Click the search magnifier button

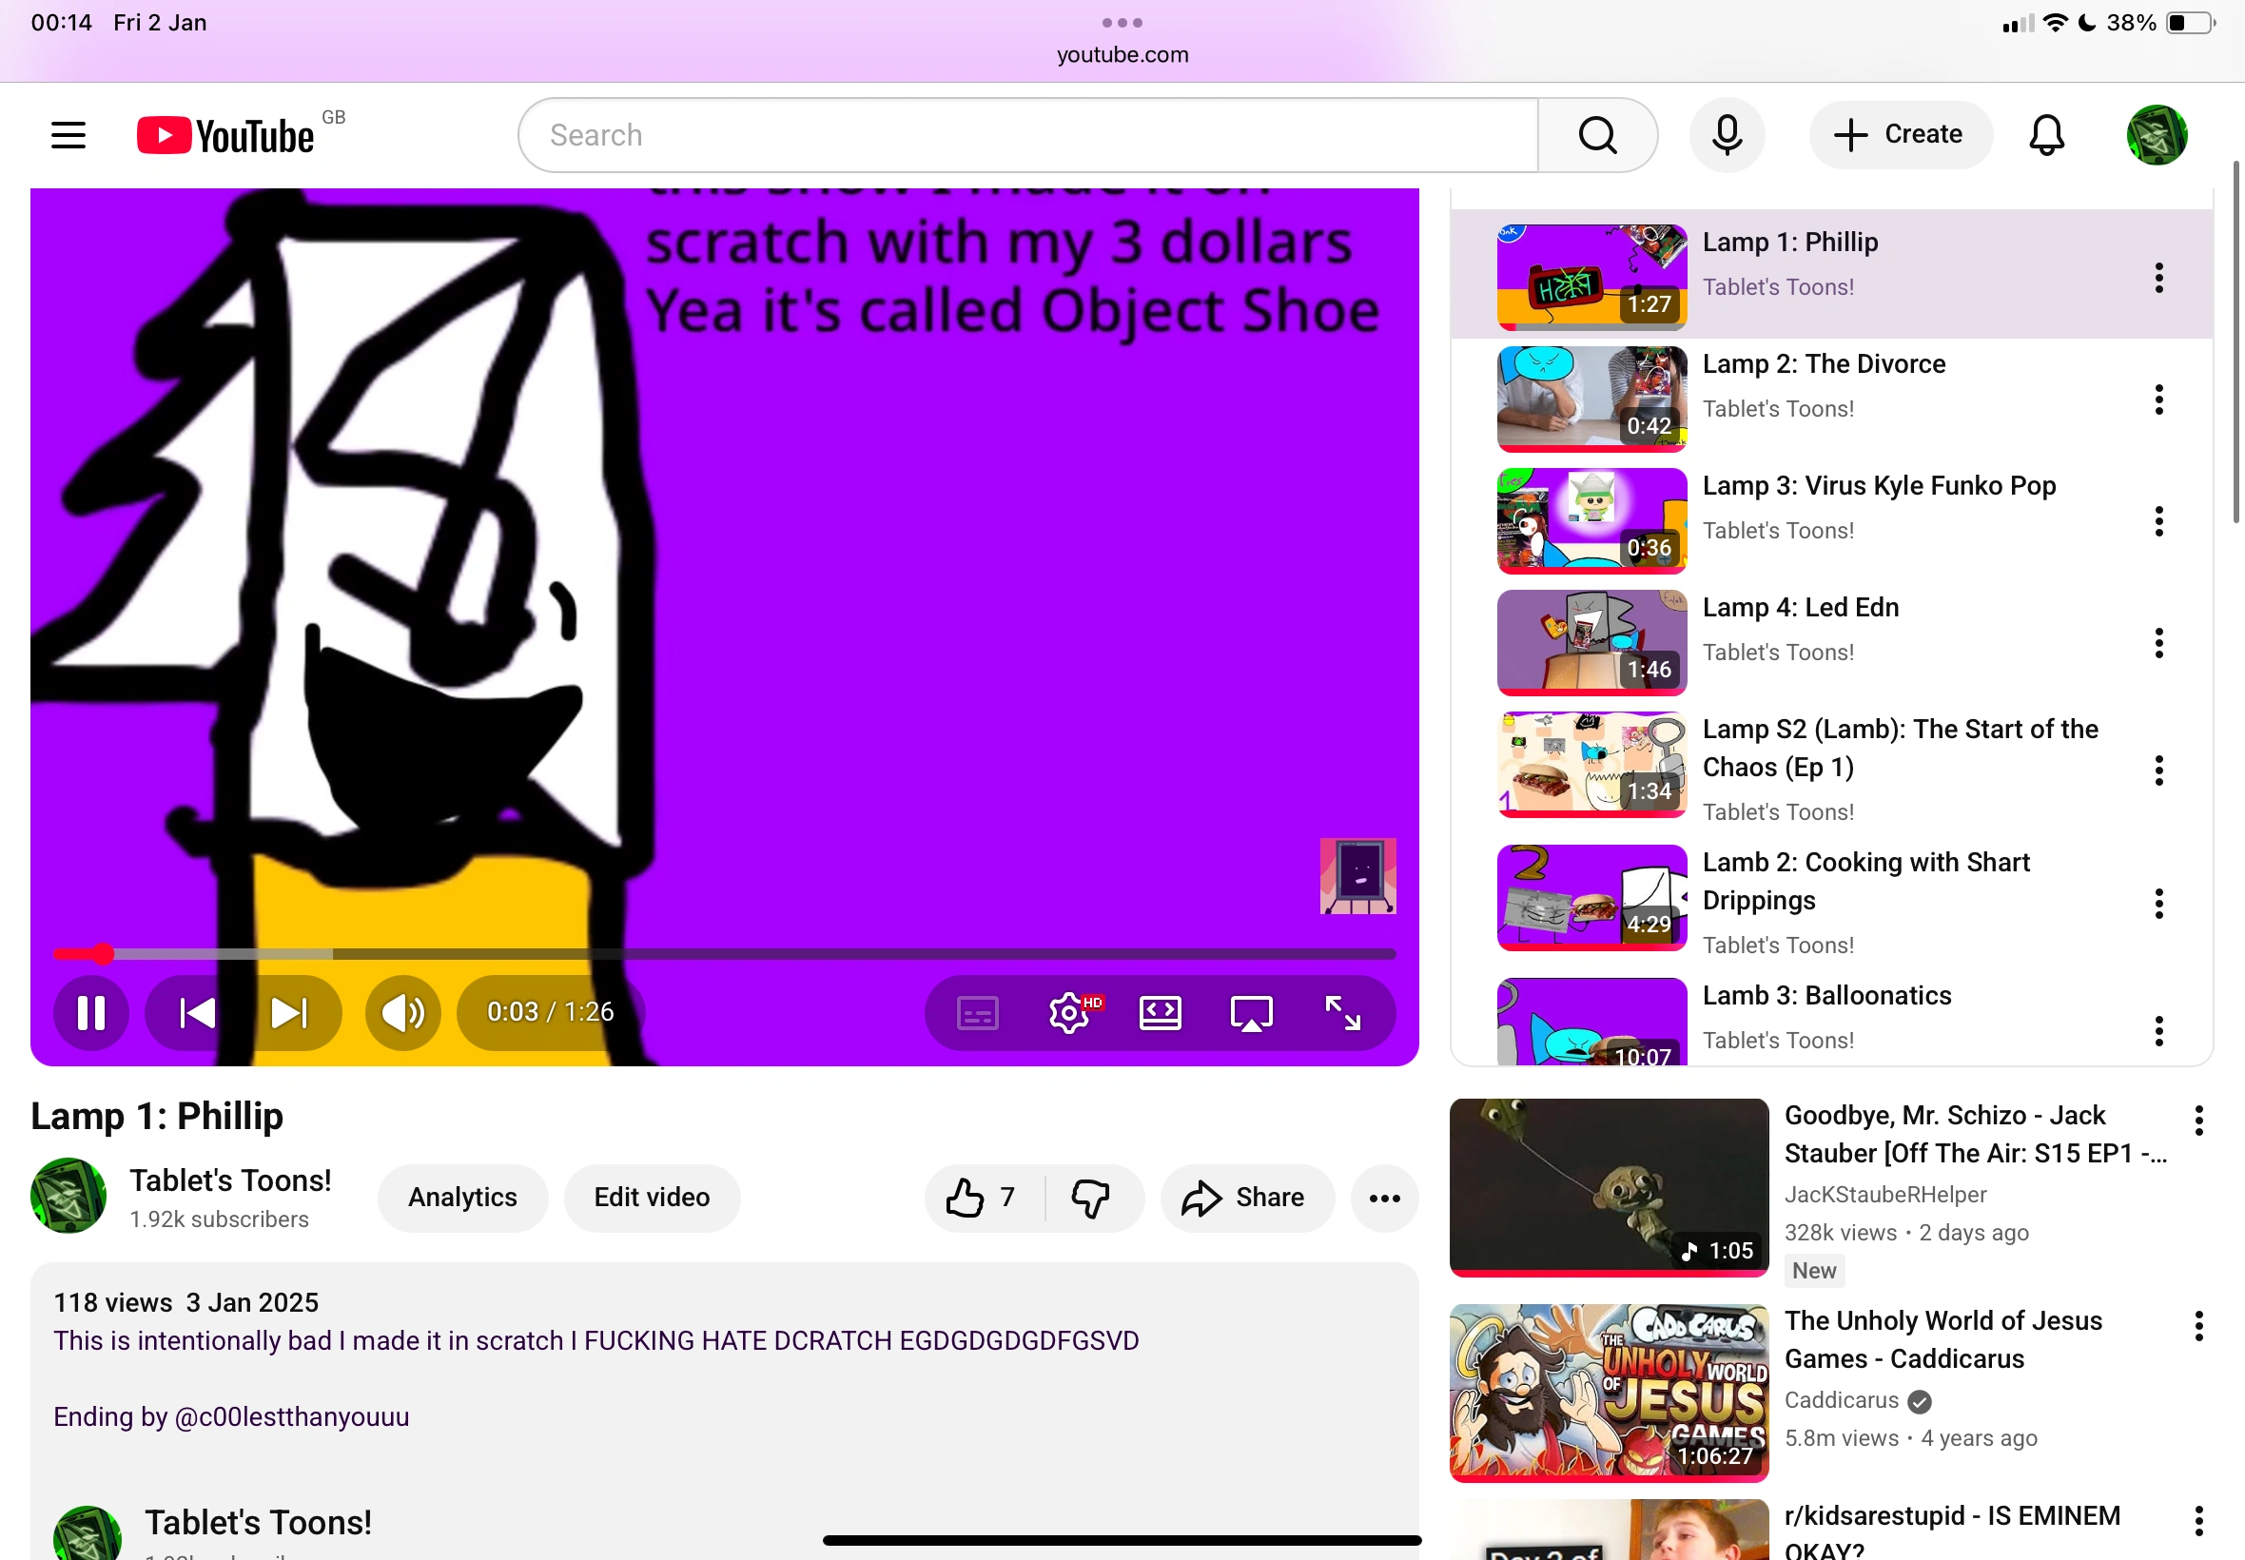pyautogui.click(x=1597, y=135)
